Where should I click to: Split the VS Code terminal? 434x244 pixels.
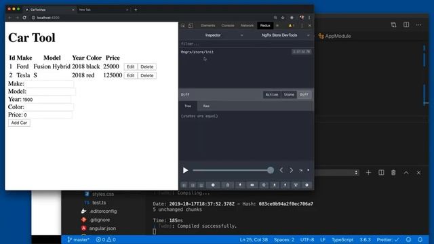[x=381, y=173]
